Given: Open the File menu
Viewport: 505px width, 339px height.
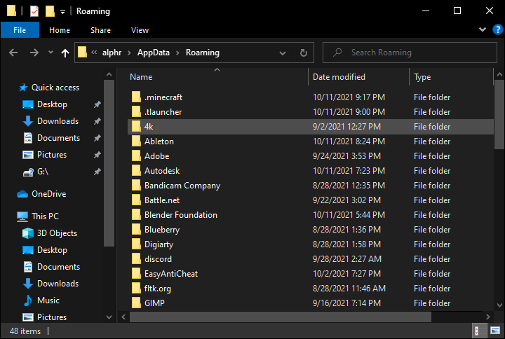Looking at the screenshot, I should point(20,30).
